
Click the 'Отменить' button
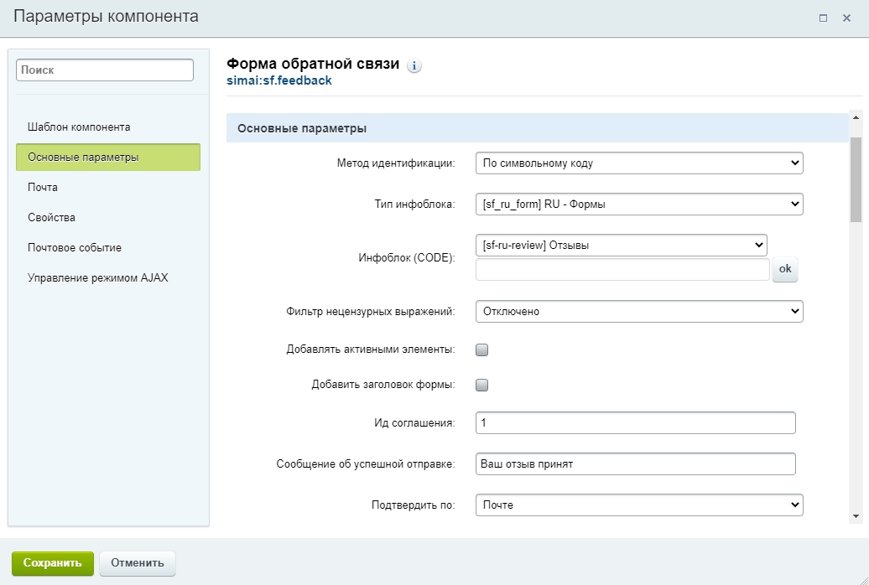[x=138, y=563]
